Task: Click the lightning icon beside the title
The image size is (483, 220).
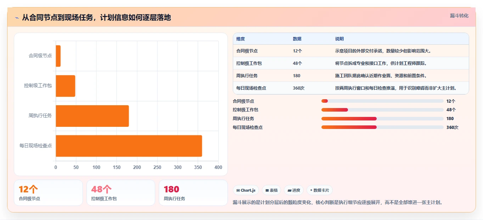Action: click(17, 18)
